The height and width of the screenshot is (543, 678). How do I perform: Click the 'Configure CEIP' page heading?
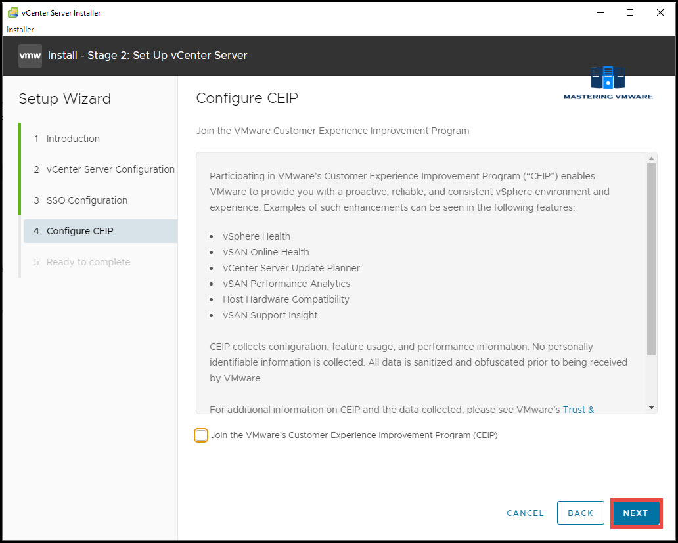point(247,98)
